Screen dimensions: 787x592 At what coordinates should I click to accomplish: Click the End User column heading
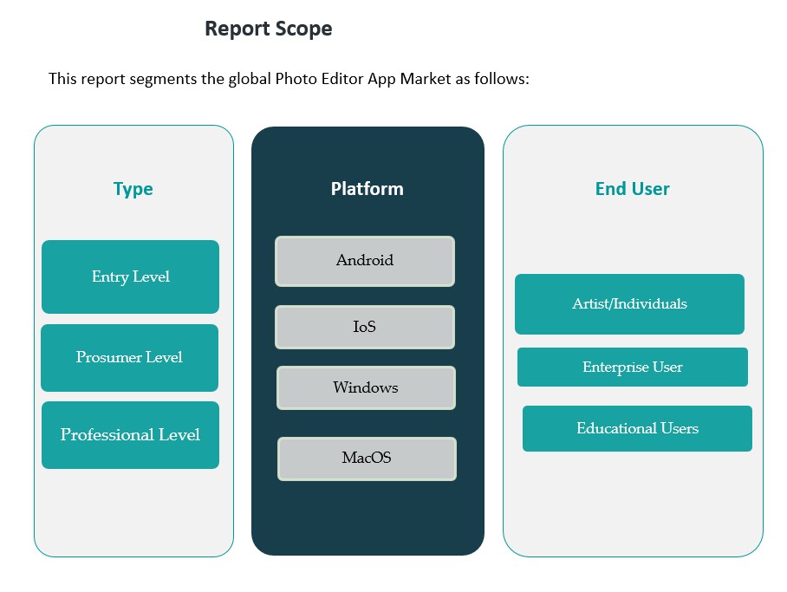632,189
